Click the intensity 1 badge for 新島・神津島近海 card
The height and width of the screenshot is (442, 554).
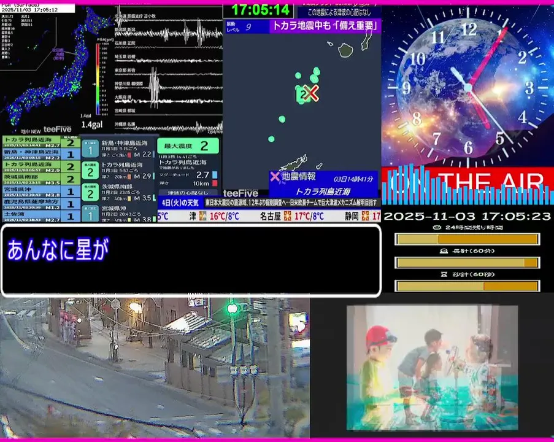coord(90,149)
